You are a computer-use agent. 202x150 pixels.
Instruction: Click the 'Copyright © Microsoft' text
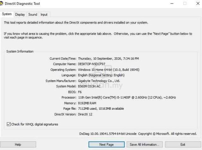[x=154, y=134]
